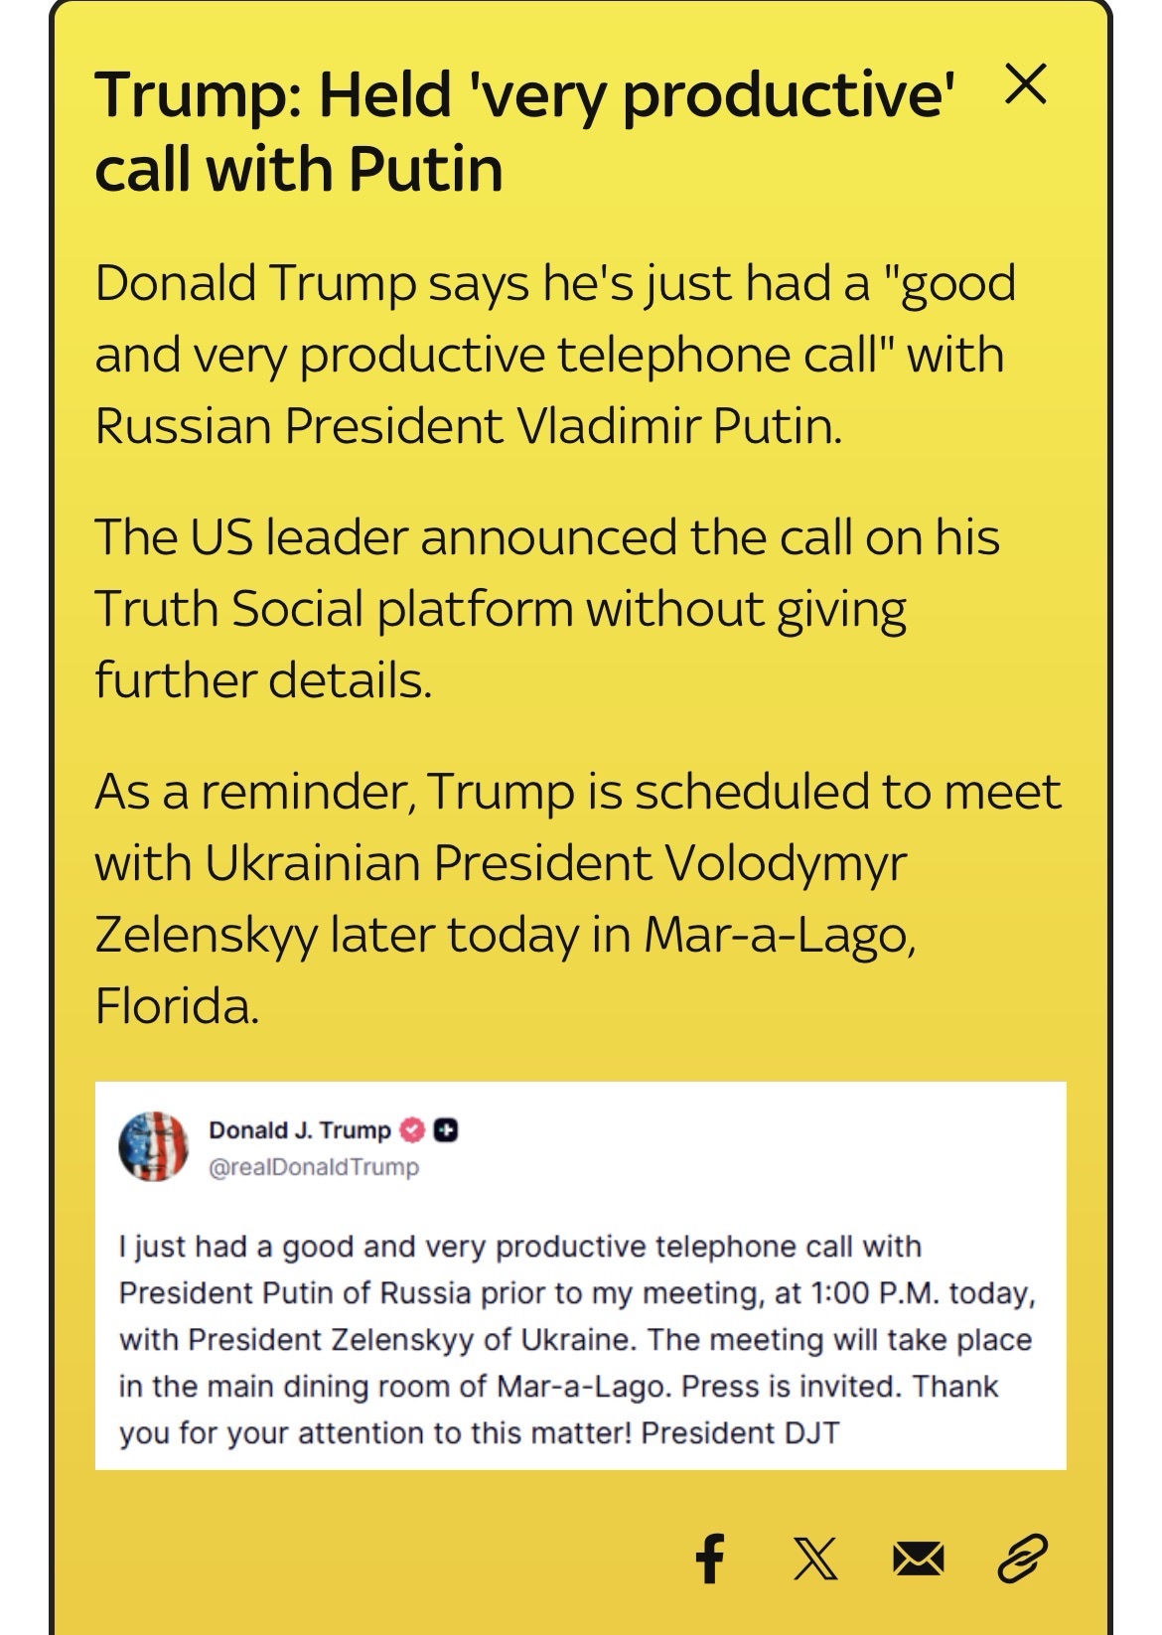Close the Trump-Putin call news card
1162x1635 pixels.
pyautogui.click(x=1025, y=88)
